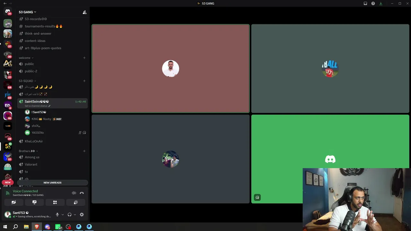
Task: Open server with 37 unread badge
Action: point(8,44)
